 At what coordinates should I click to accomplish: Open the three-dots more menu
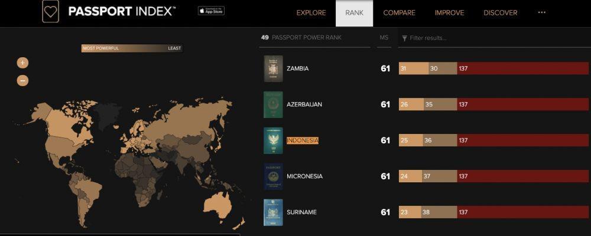[541, 12]
